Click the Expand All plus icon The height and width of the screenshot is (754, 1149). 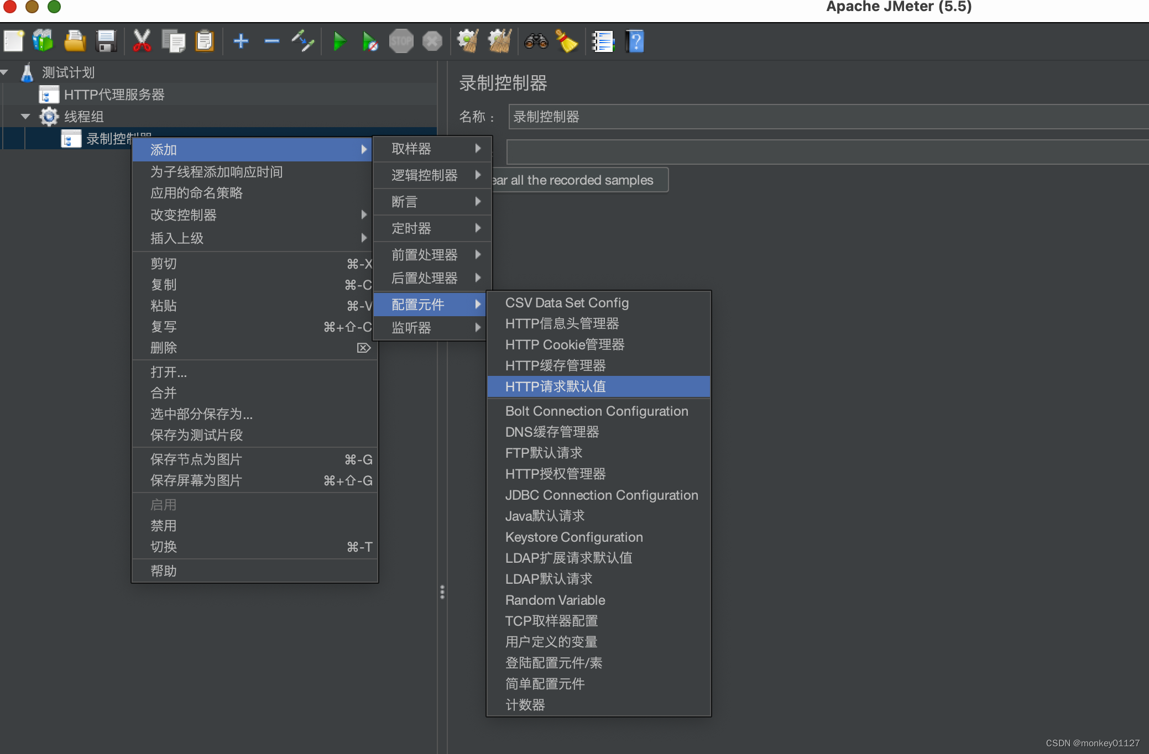241,41
